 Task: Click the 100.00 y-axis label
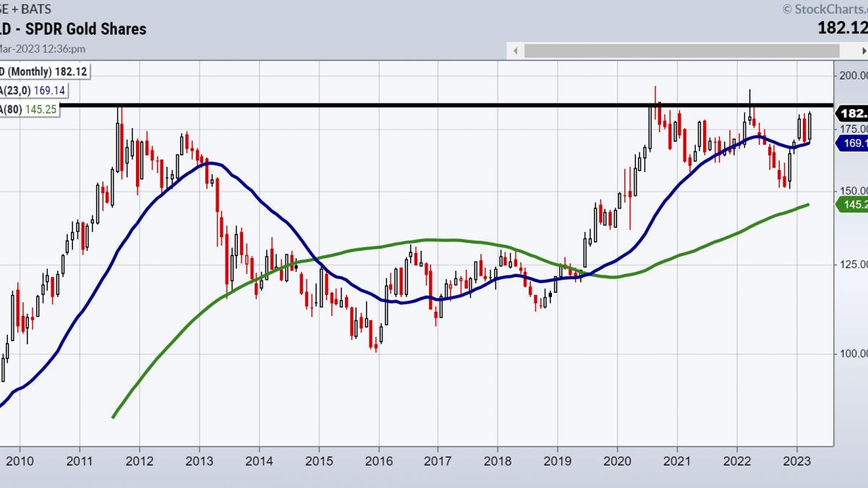[x=852, y=354]
